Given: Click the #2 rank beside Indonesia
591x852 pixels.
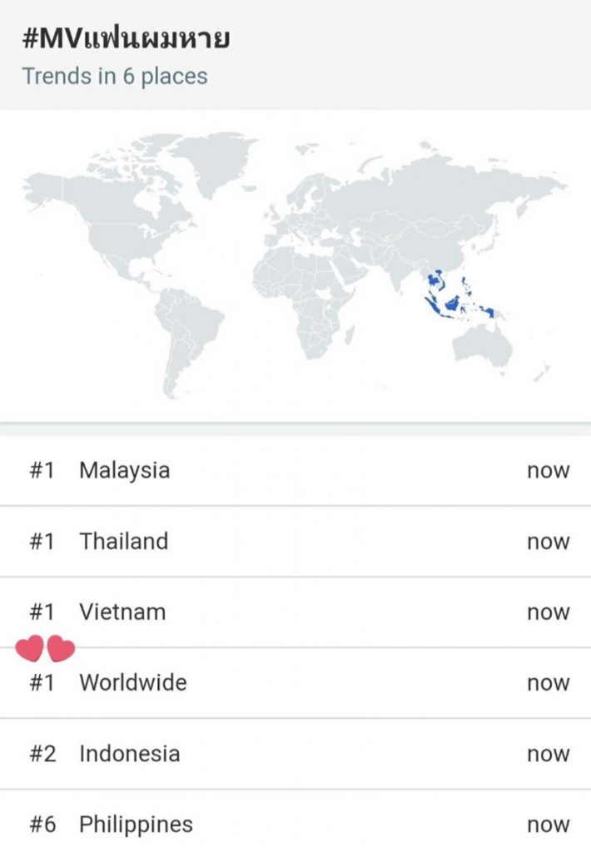Looking at the screenshot, I should coord(42,754).
